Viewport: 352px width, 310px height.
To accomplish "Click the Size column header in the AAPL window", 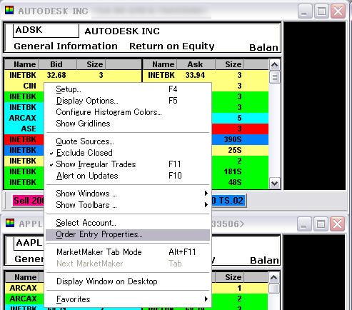I will 230,277.
